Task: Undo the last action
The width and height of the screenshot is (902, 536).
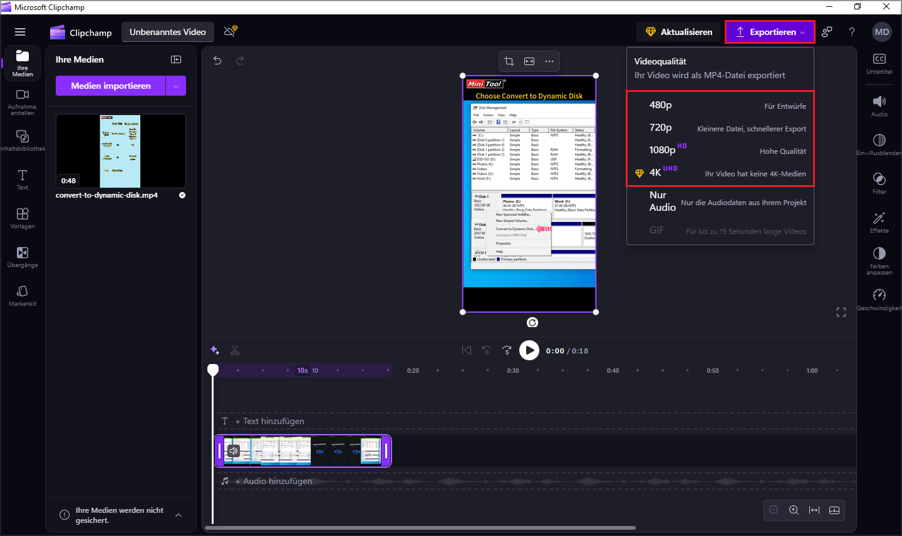Action: 217,61
